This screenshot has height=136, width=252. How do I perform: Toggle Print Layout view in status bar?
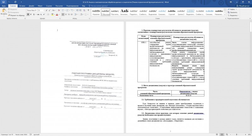[x=222, y=134]
